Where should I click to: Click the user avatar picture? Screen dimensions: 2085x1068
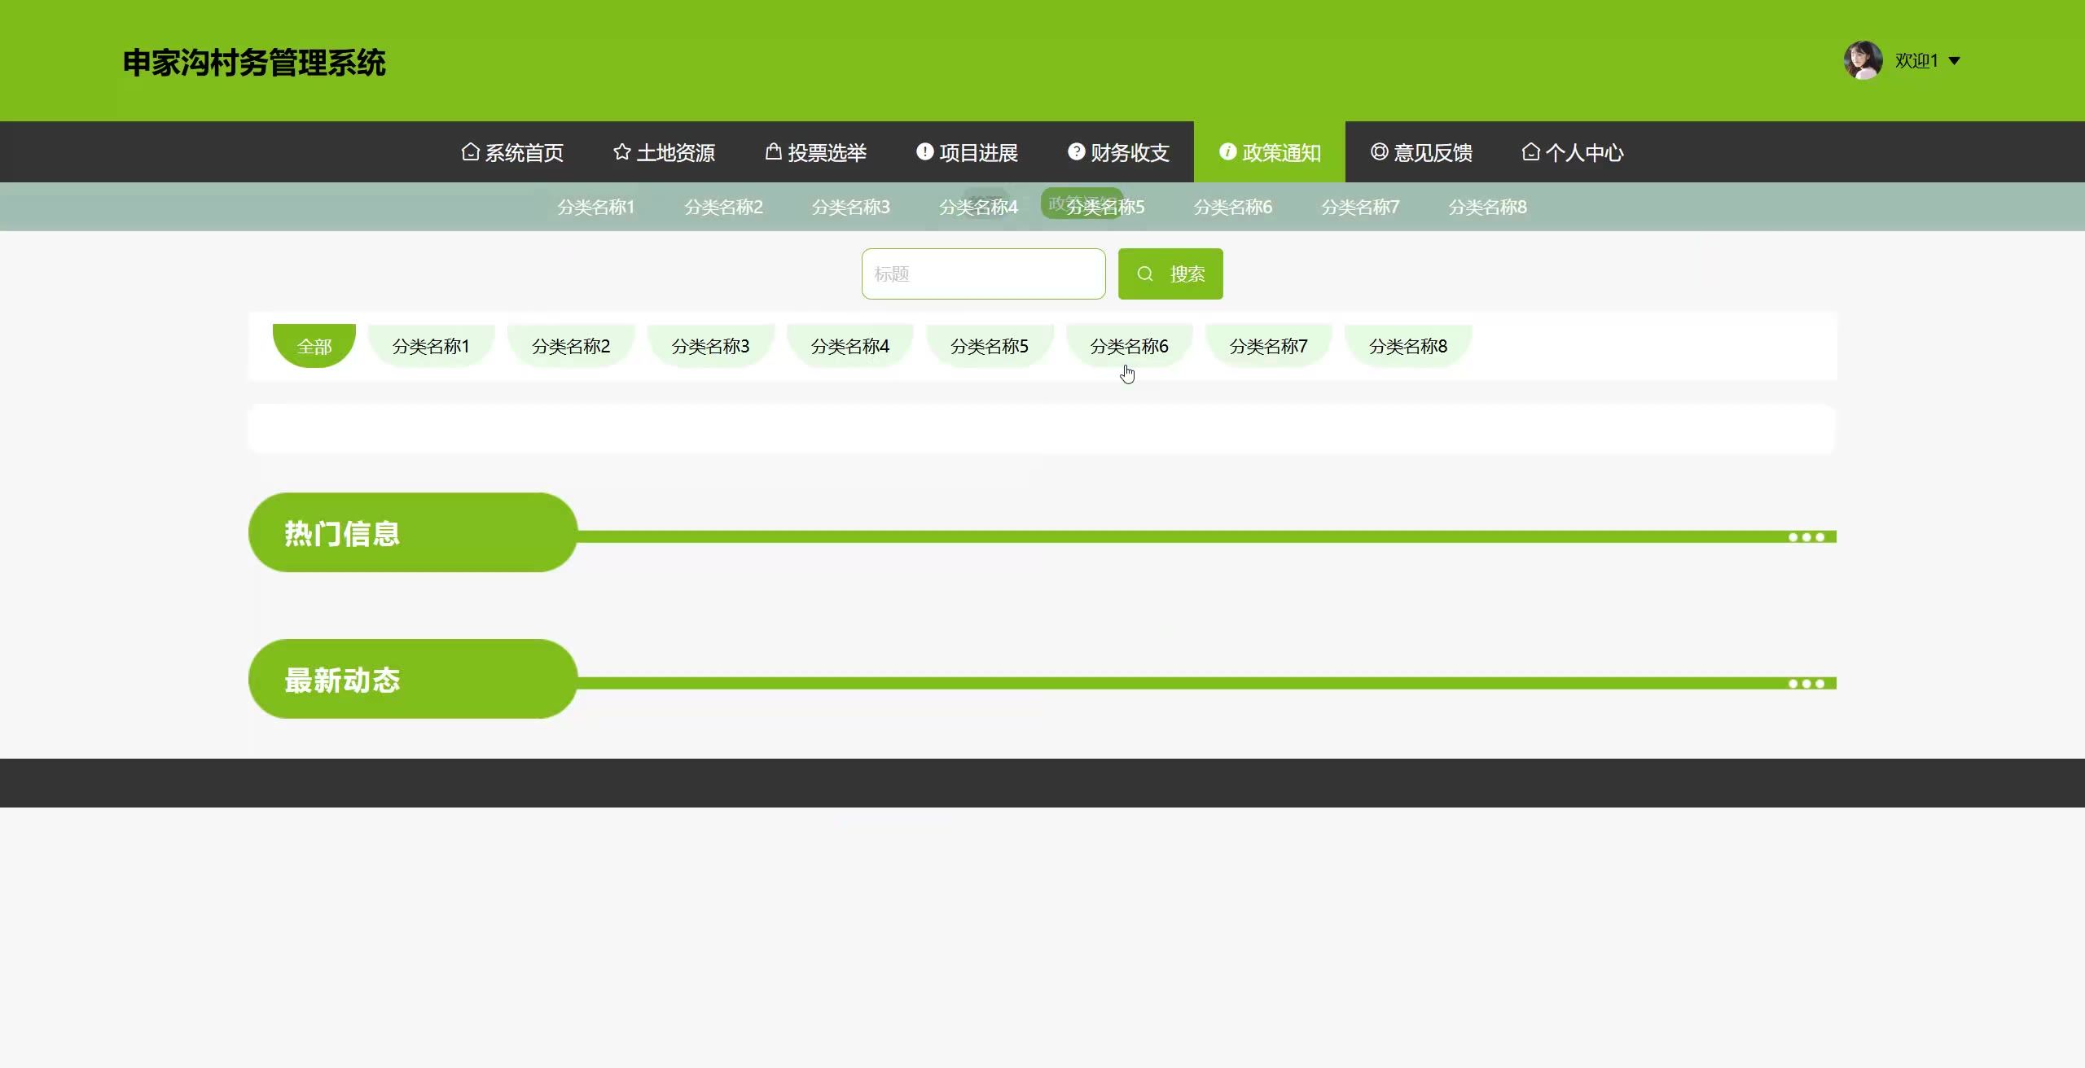click(x=1863, y=61)
